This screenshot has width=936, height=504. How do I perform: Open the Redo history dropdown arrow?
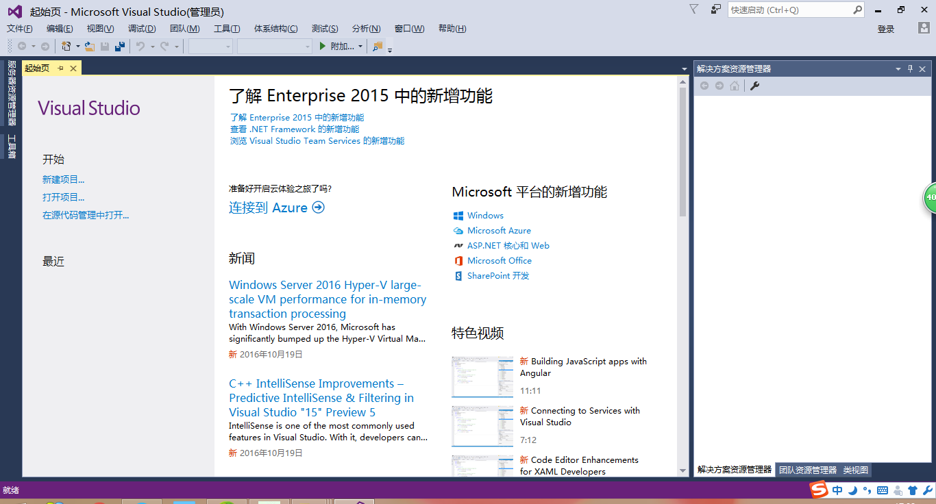click(176, 47)
